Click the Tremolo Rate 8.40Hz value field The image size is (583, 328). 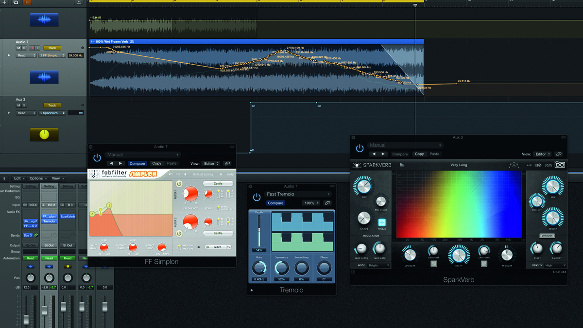(x=259, y=279)
